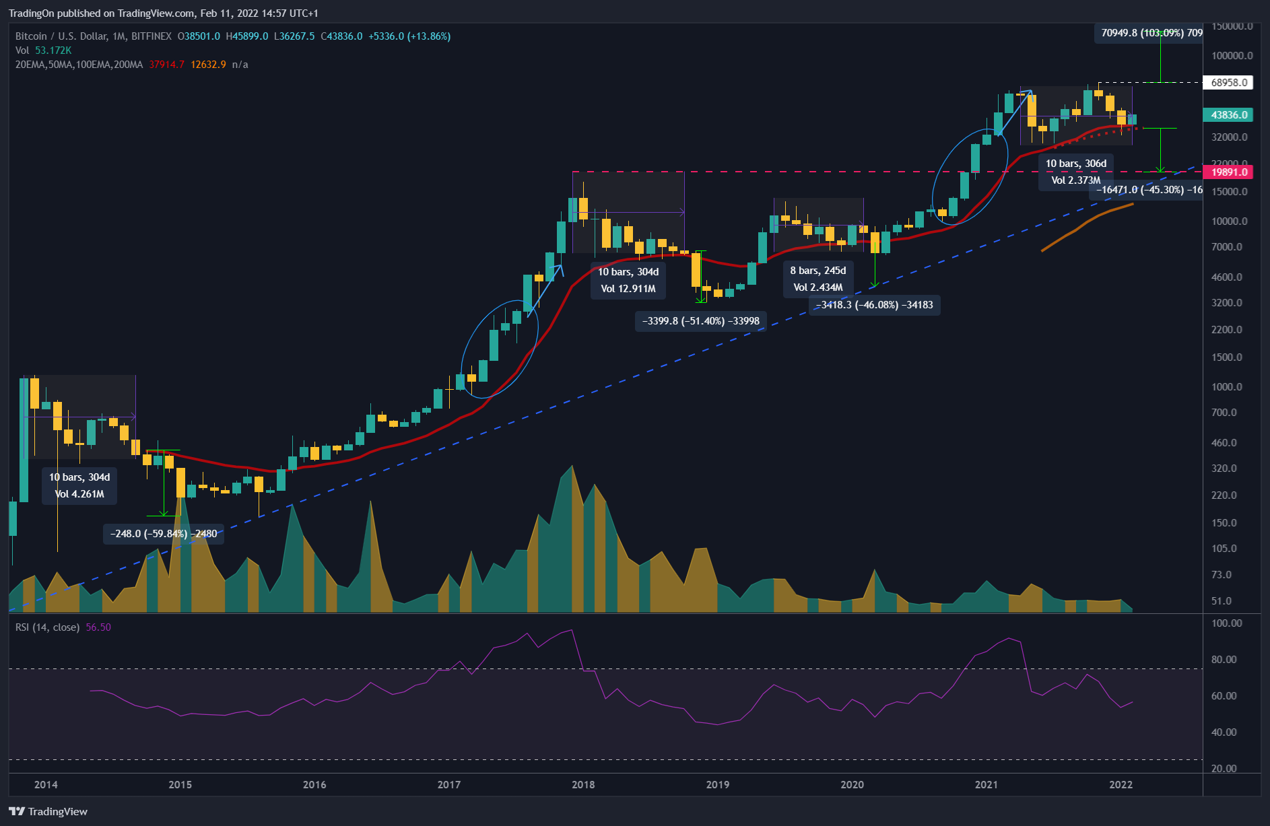Click the '-3399.8 (-51.40%) -33998' measurement label
The image size is (1270, 826).
[701, 321]
